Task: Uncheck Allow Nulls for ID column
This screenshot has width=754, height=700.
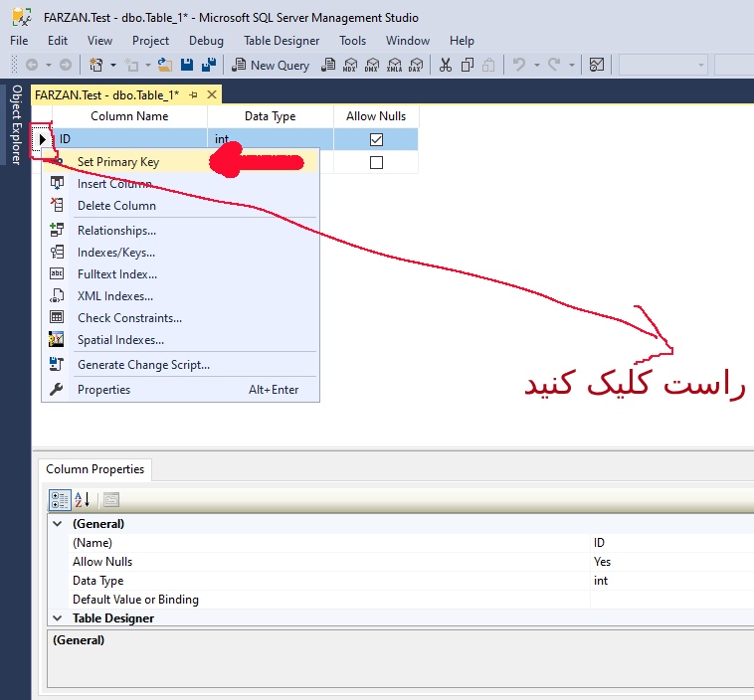Action: pos(376,139)
